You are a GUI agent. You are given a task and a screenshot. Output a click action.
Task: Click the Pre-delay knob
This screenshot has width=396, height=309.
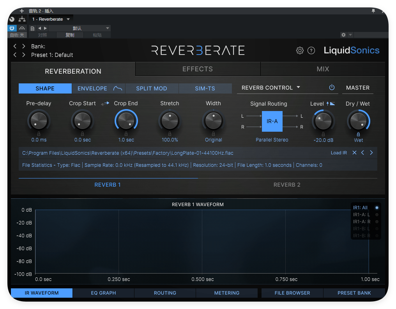(39, 120)
